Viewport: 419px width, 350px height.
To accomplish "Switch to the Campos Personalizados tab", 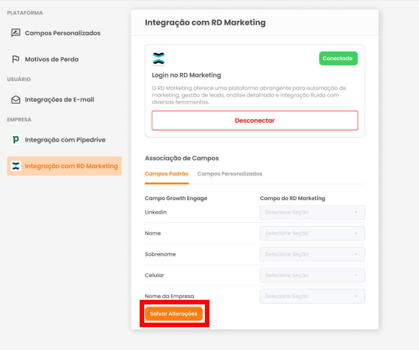I will pos(229,174).
